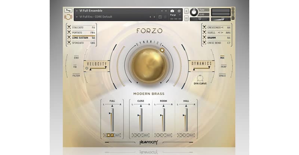The width and height of the screenshot is (299, 155).
Task: Open the ENV tab
Action: pyautogui.click(x=76, y=58)
